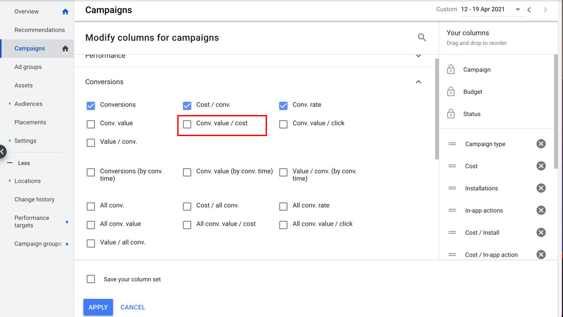
Task: Enable the All conv. checkbox
Action: (x=91, y=206)
